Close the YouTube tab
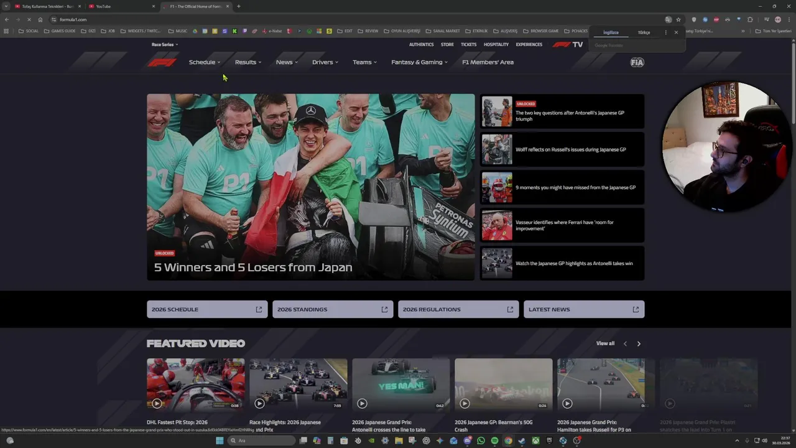 click(x=153, y=6)
